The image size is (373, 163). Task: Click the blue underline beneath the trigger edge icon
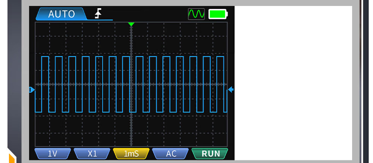(100, 20)
